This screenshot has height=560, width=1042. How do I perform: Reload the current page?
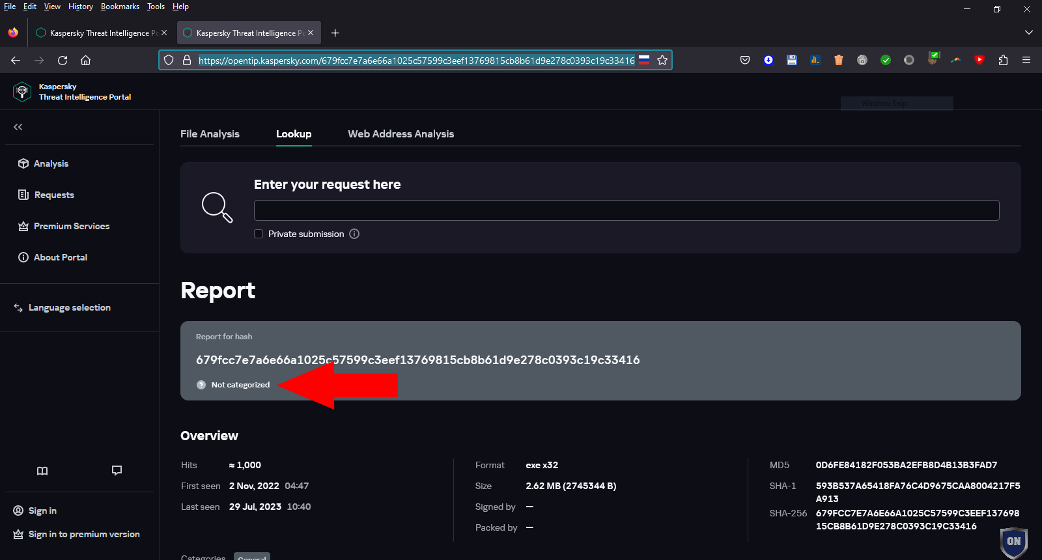(63, 60)
